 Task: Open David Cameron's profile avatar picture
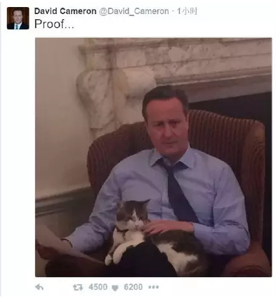click(x=18, y=18)
